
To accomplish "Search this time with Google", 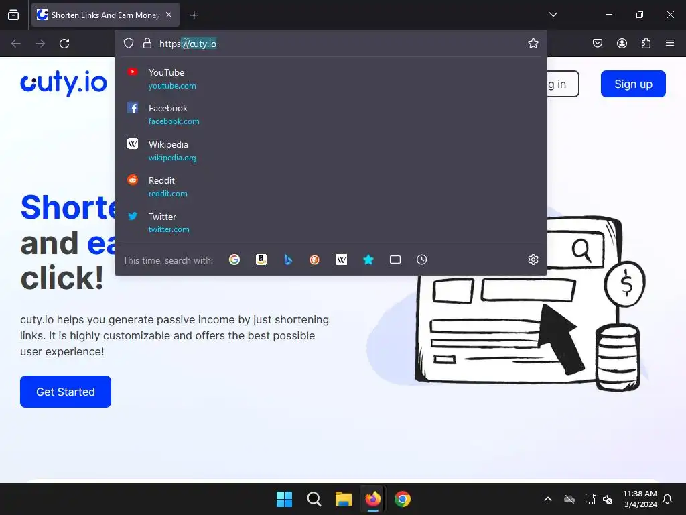I will click(234, 260).
